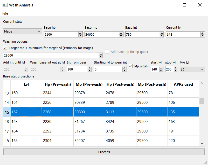Enable Add base hp for hp quest
Viewport: 208px width, 165px height.
[x=107, y=52]
